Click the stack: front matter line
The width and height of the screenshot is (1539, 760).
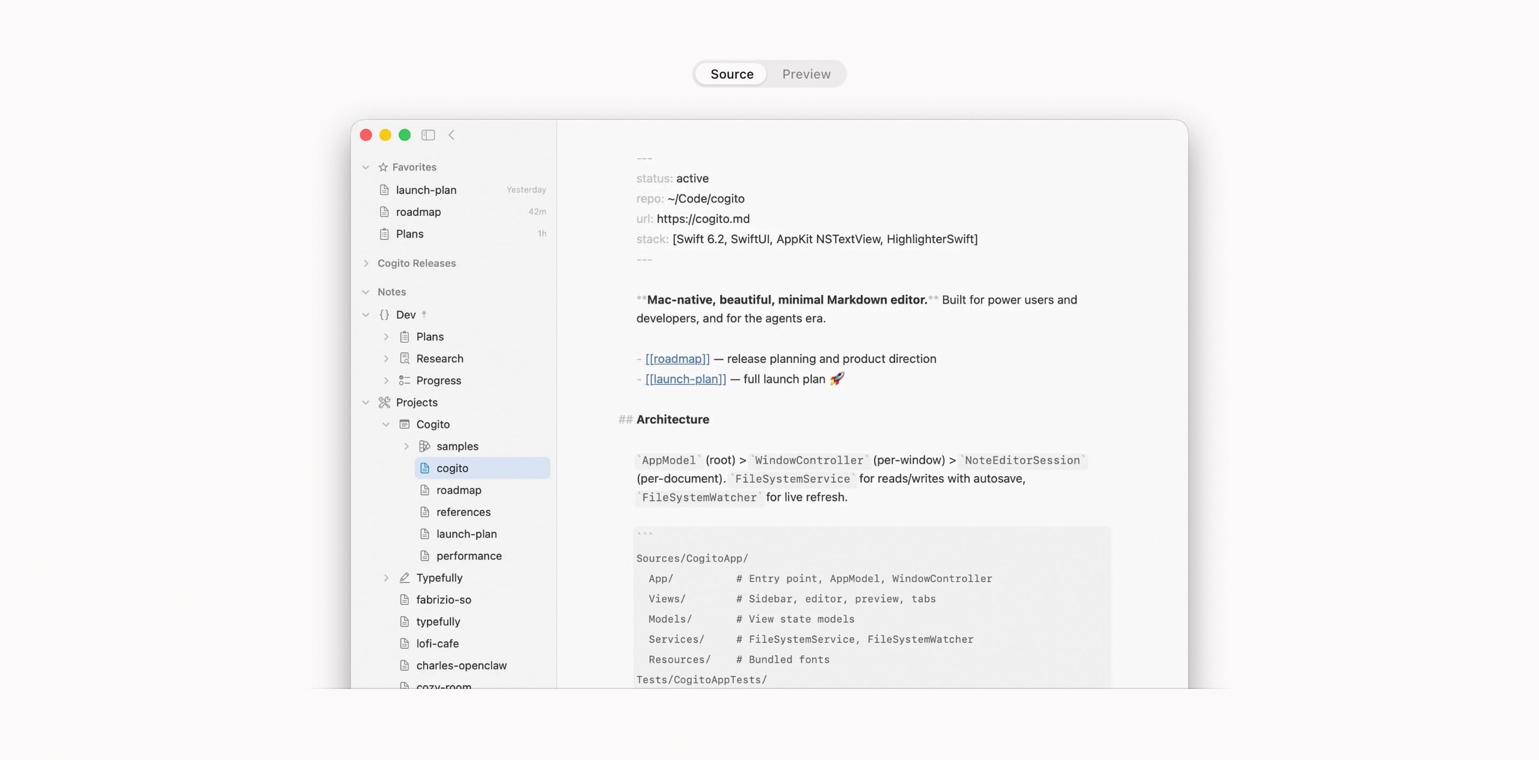(807, 239)
